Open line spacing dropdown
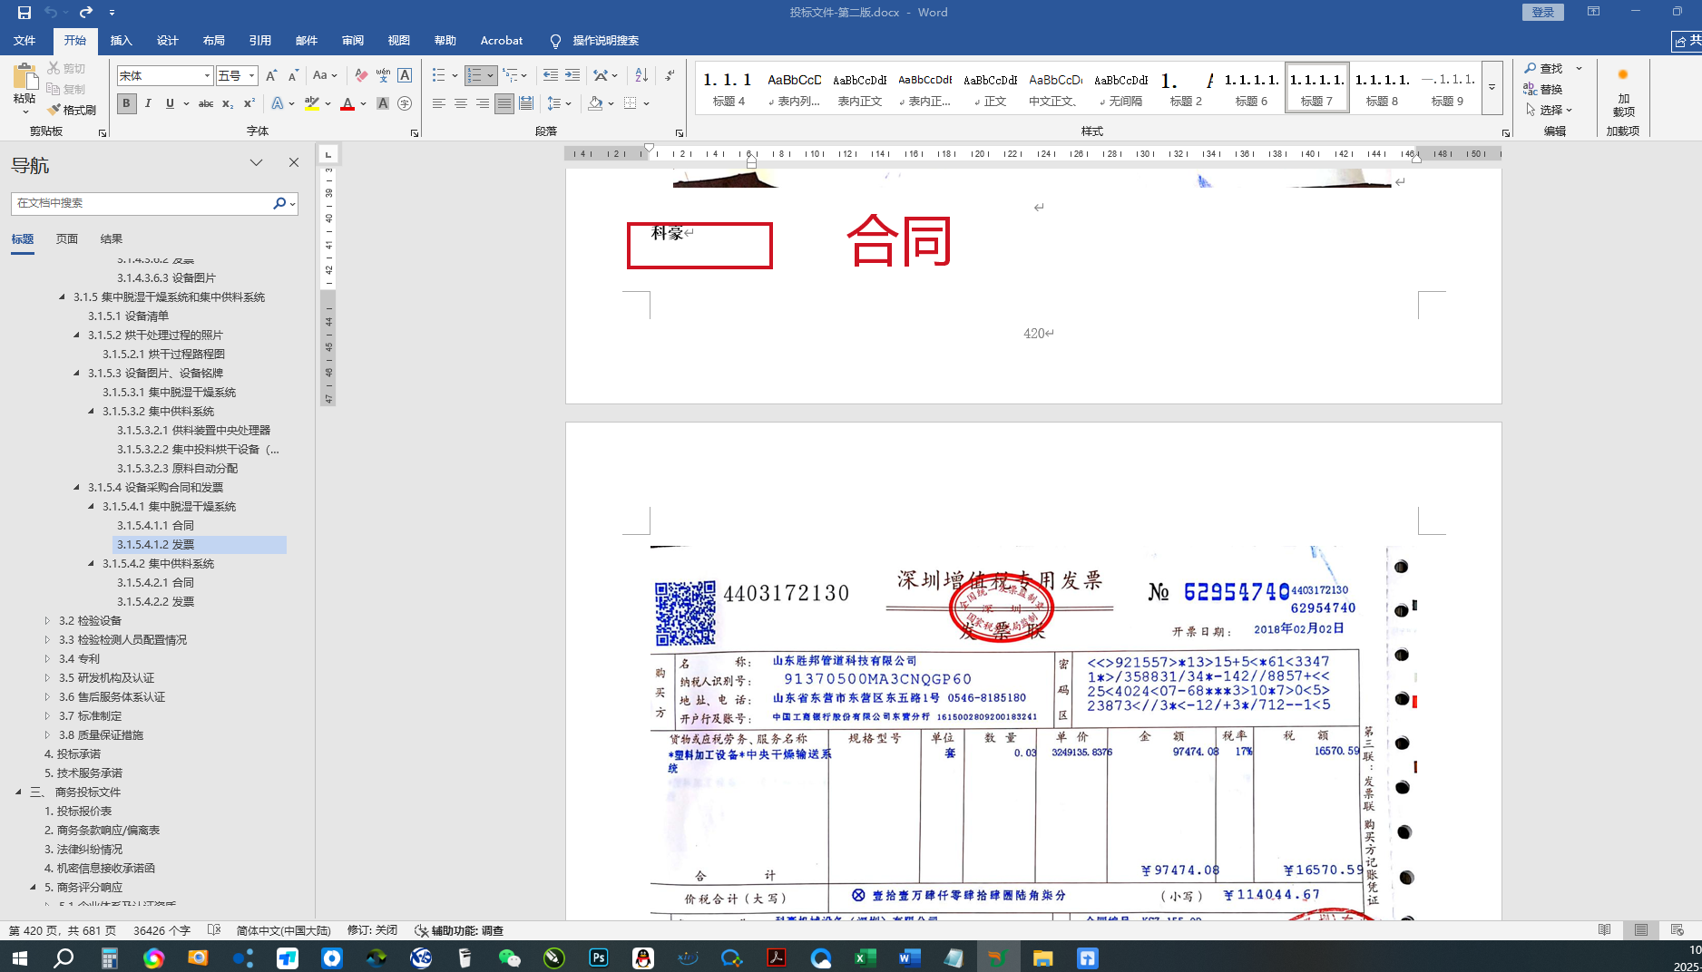 click(559, 103)
